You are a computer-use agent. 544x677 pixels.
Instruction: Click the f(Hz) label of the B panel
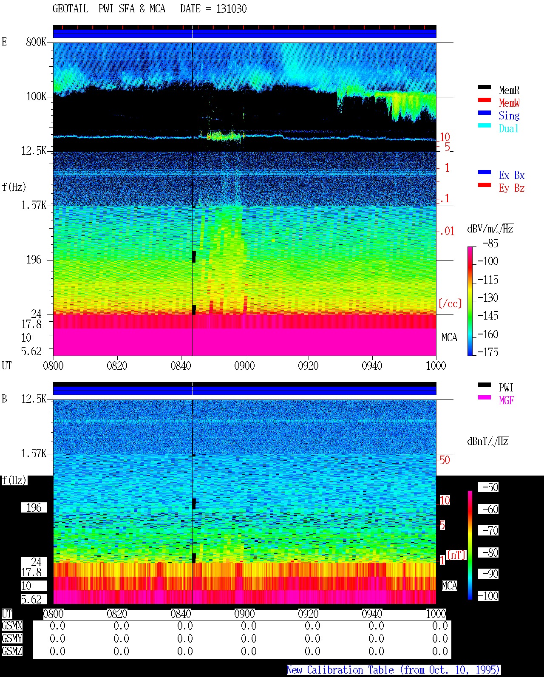[14, 480]
